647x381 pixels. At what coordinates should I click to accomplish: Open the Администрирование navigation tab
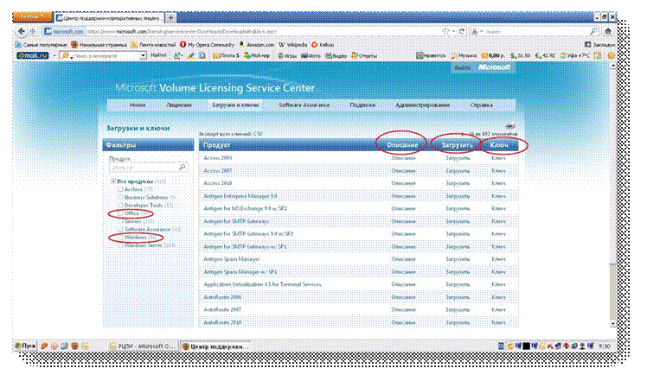(422, 105)
